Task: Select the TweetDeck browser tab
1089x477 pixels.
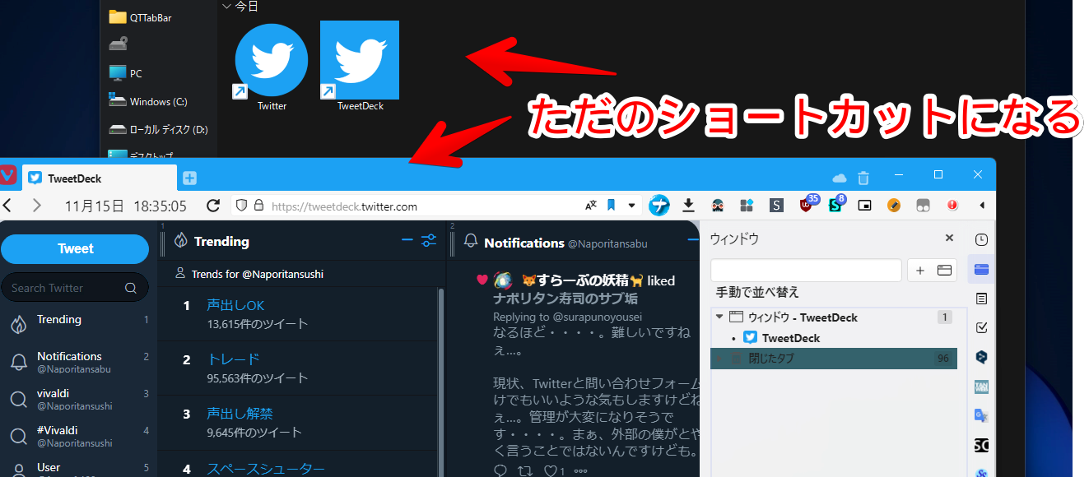Action: click(99, 178)
